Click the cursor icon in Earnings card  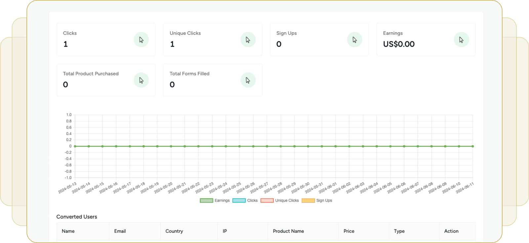click(461, 40)
